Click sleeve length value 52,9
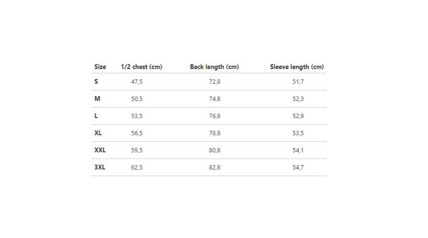The height and width of the screenshot is (238, 428). click(298, 116)
